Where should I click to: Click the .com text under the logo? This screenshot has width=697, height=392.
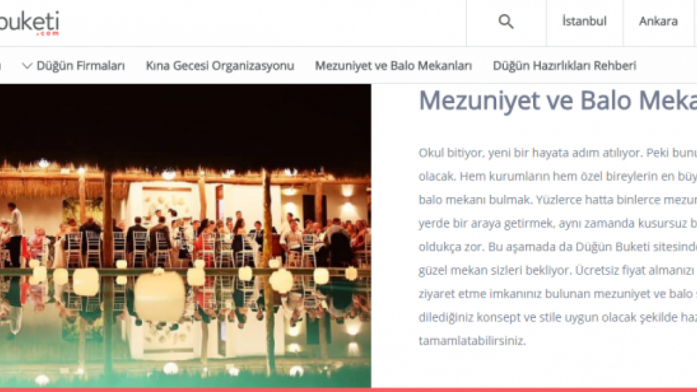(x=48, y=33)
